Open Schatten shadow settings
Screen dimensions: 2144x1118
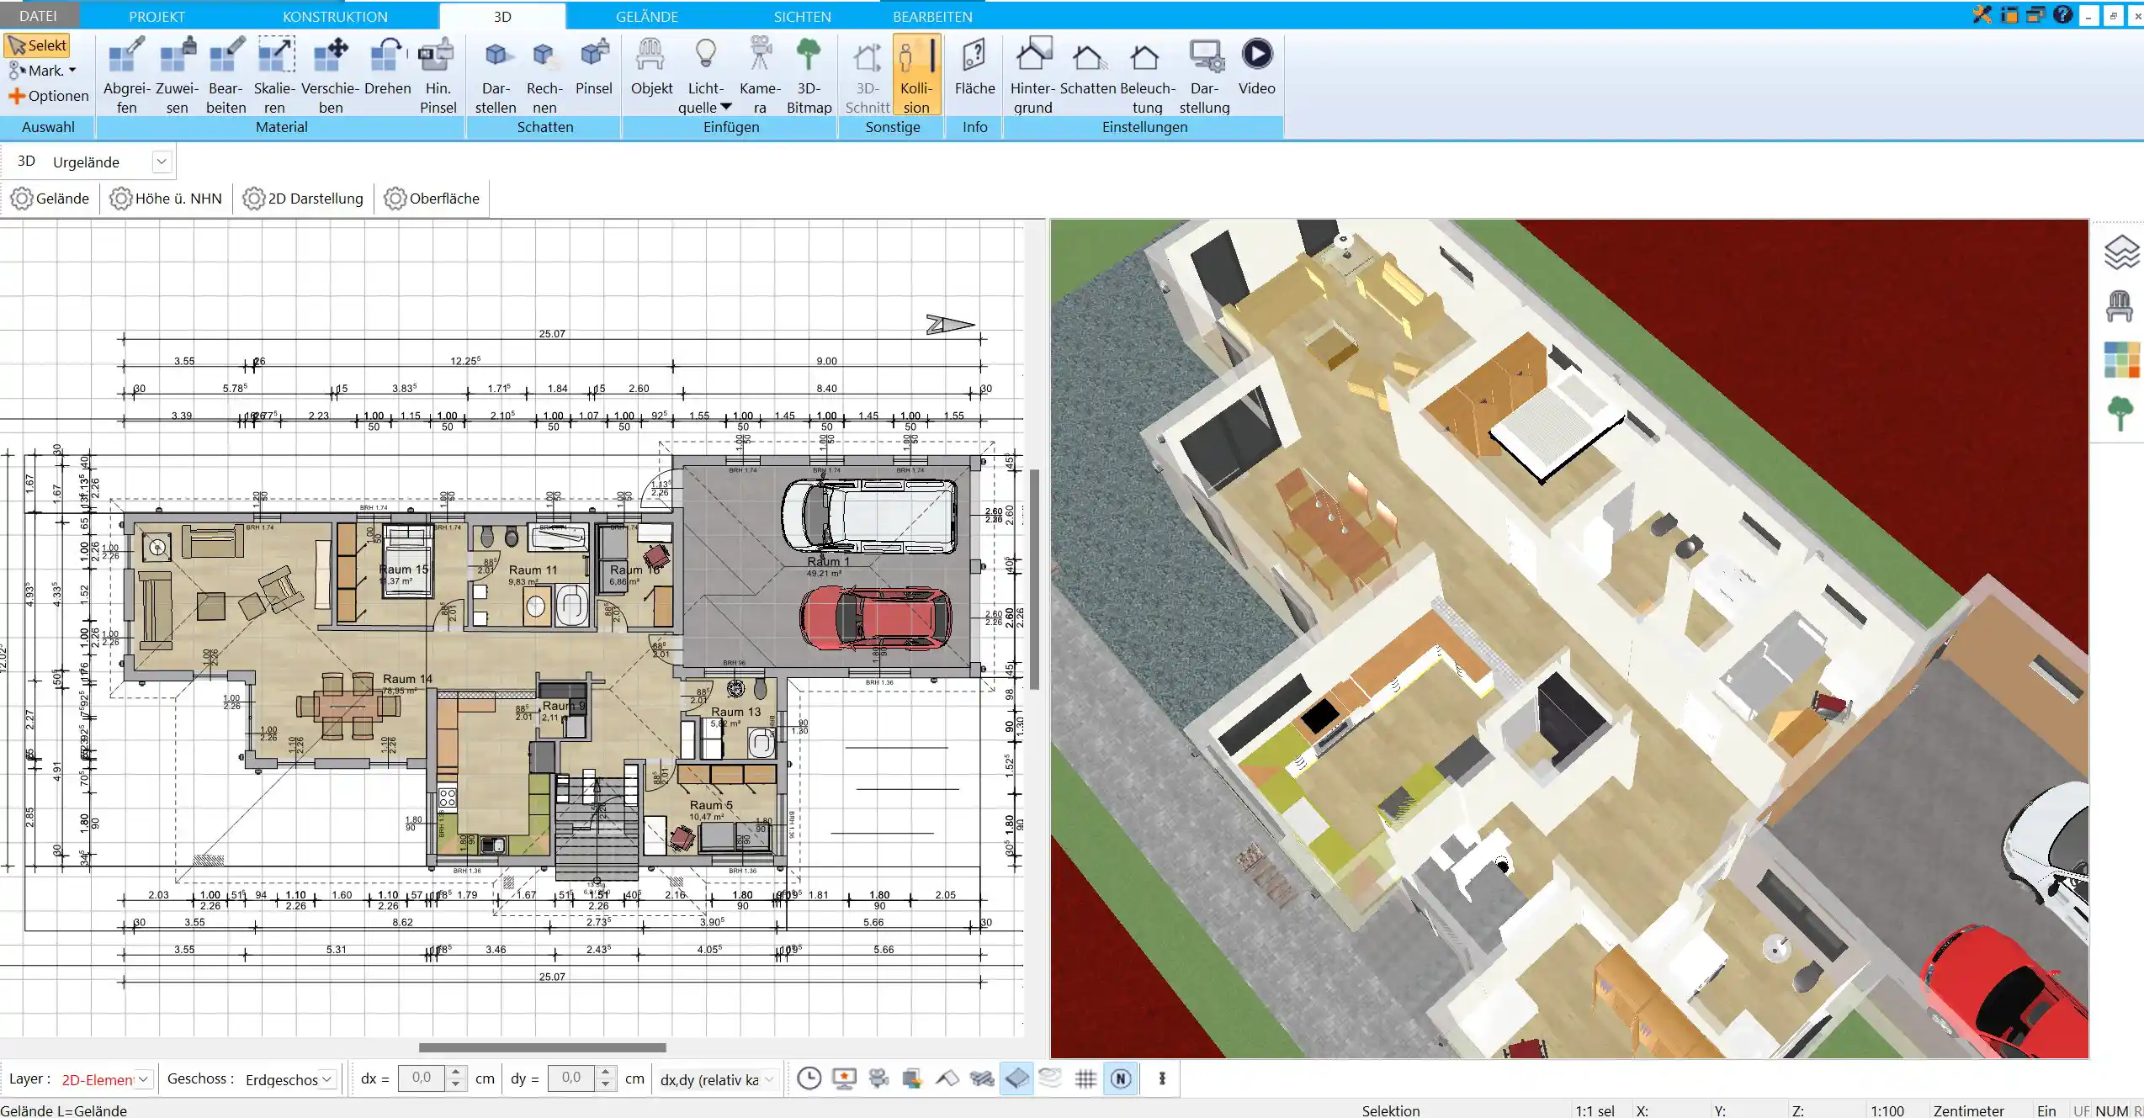pyautogui.click(x=1087, y=67)
